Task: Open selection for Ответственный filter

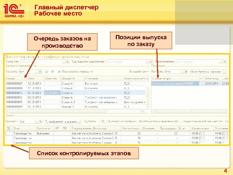Action: (221, 62)
